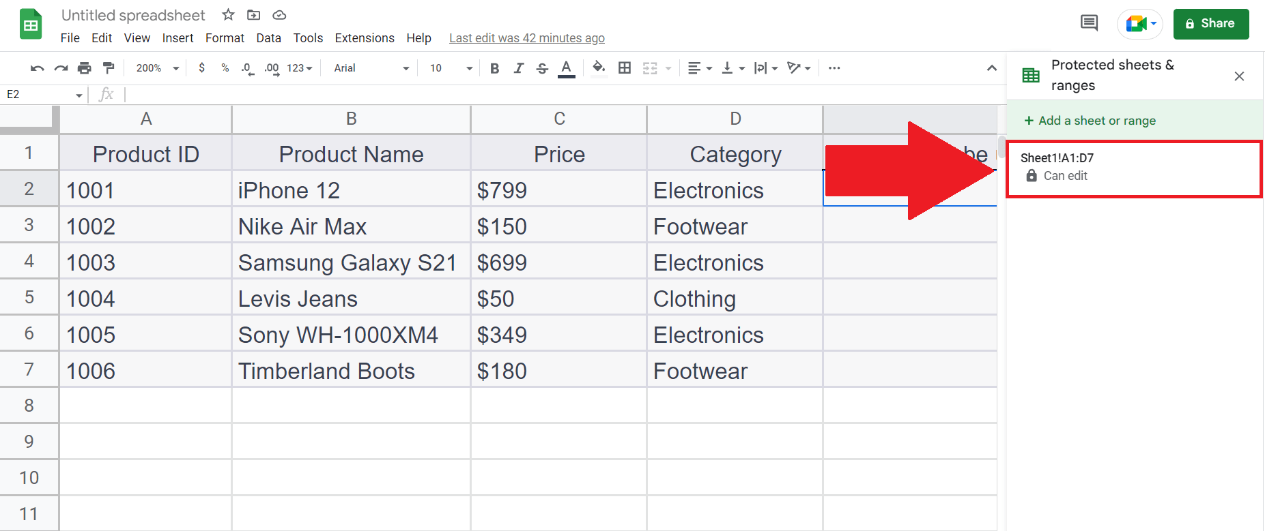Open vertical align dropdown
This screenshot has width=1265, height=531.
733,68
